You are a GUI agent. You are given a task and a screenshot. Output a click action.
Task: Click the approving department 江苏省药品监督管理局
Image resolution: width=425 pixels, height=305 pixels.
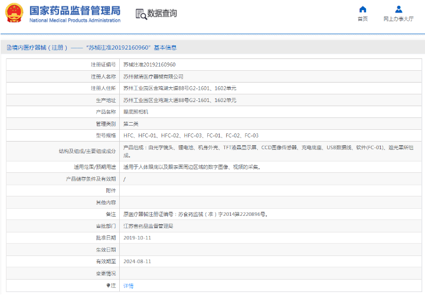148,226
